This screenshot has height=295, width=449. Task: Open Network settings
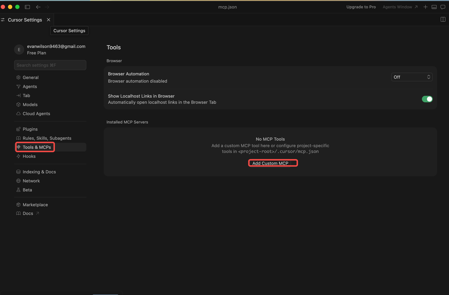click(31, 181)
